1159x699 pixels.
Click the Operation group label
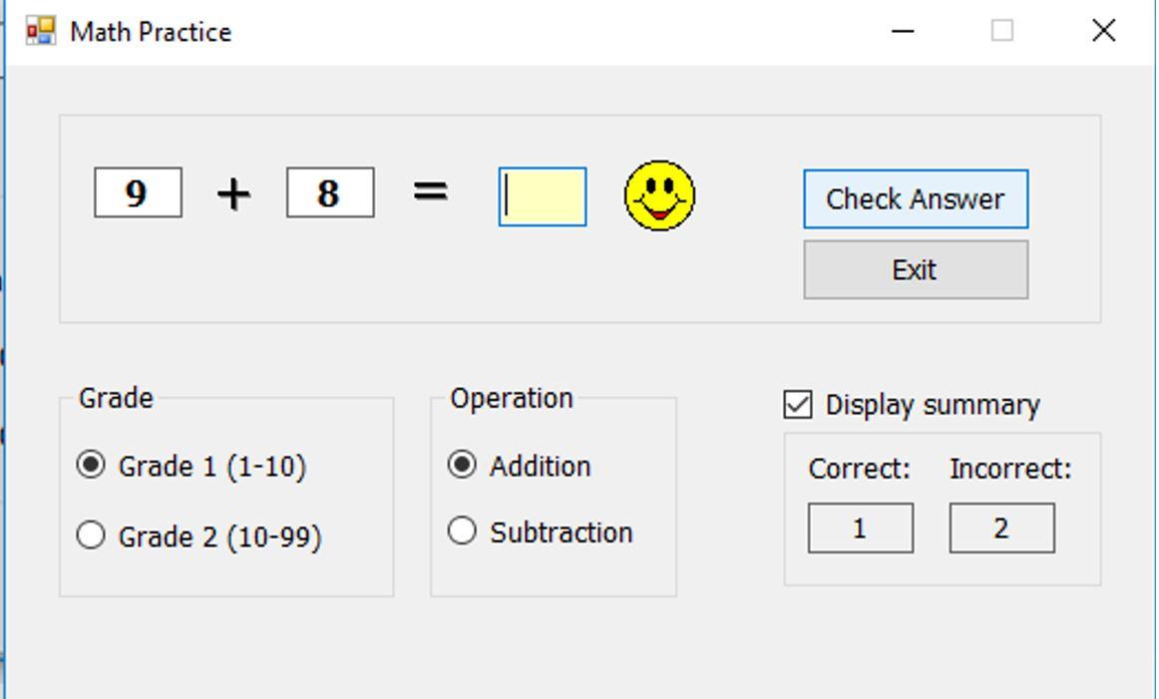pyautogui.click(x=512, y=396)
